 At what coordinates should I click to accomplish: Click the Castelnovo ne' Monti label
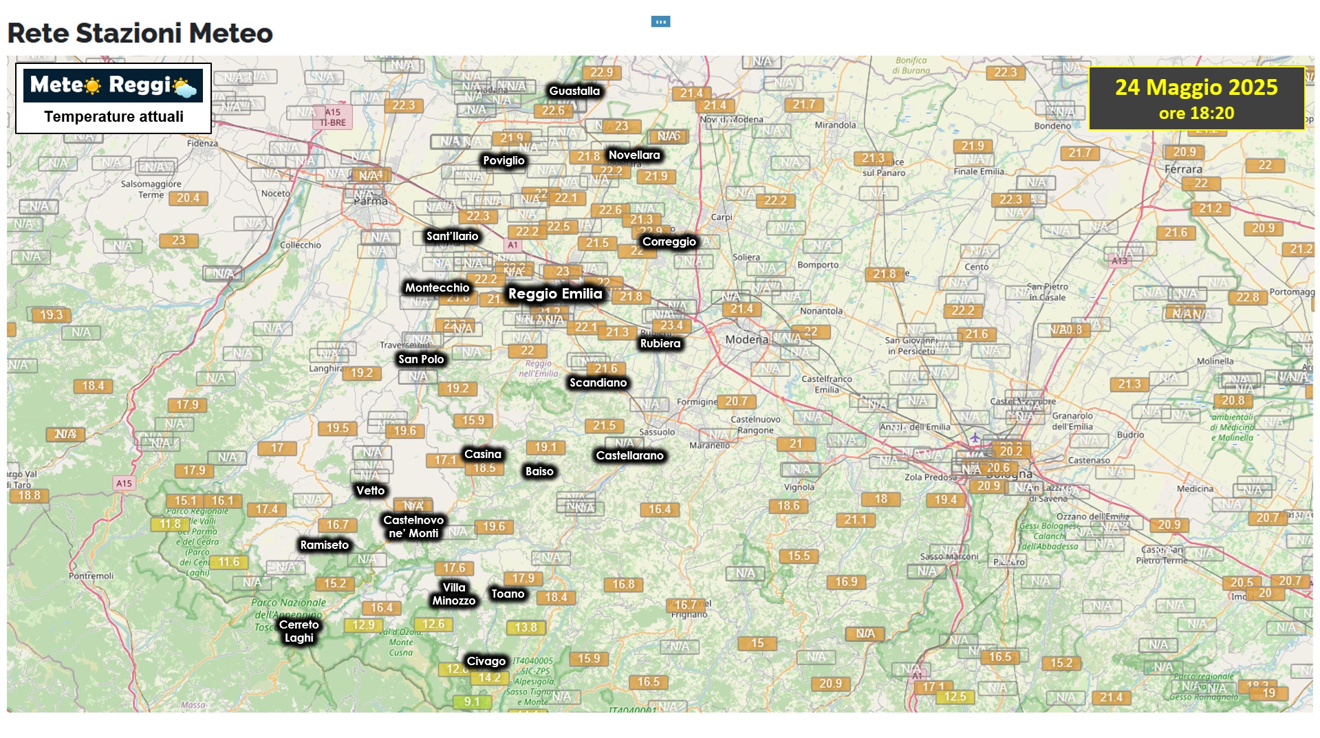coord(413,526)
